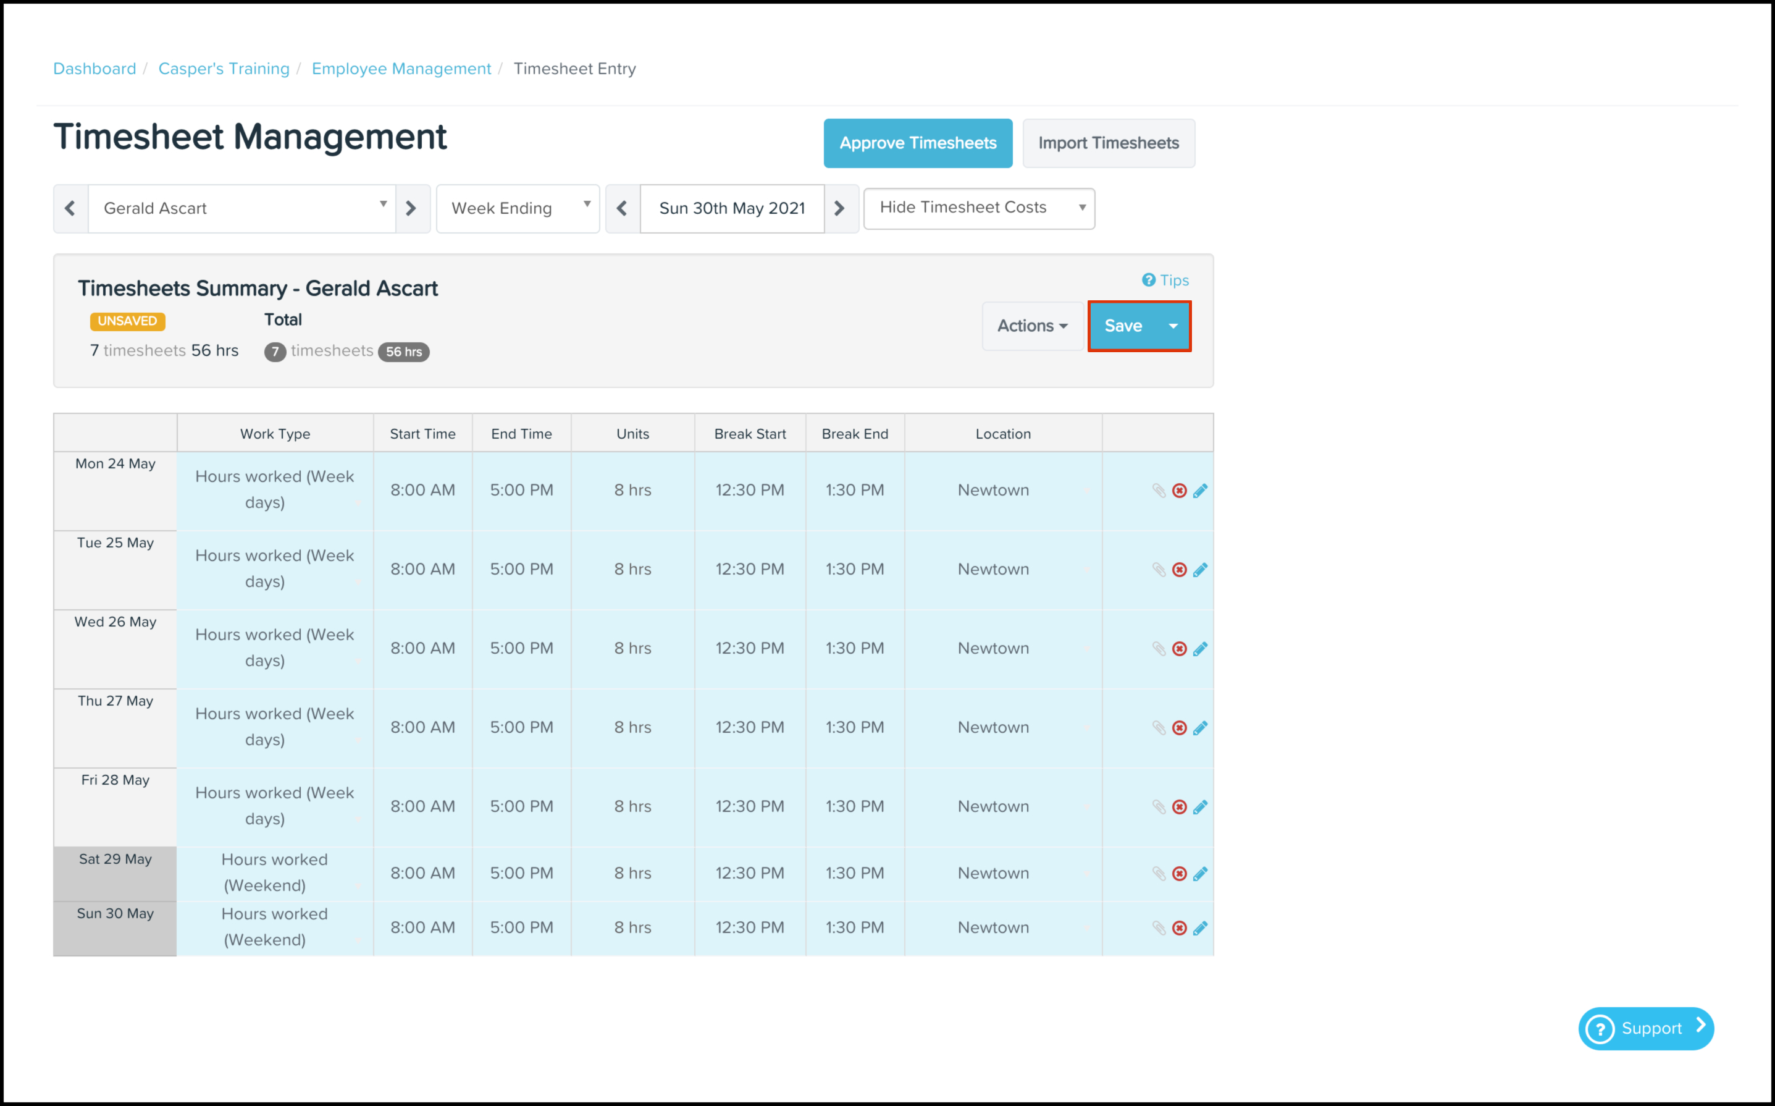Delete the Sun 30 May timesheet row
The image size is (1775, 1106).
tap(1179, 927)
